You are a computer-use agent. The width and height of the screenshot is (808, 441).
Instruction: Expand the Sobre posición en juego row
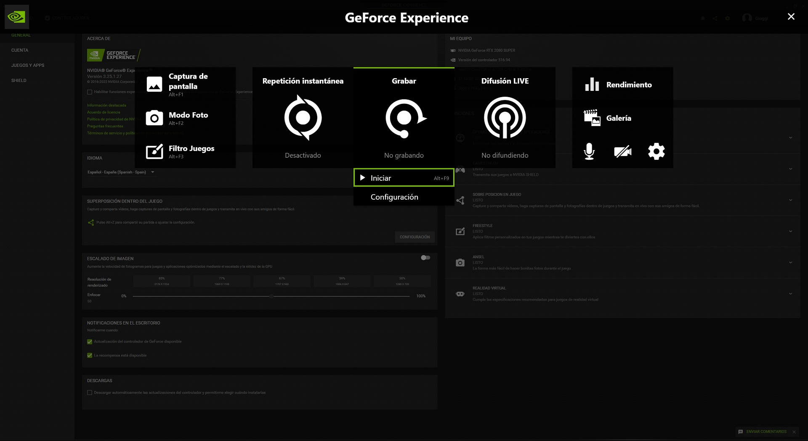[790, 200]
